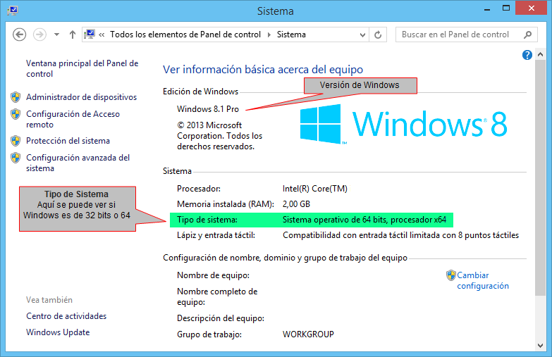552x357 pixels.
Task: Click shield icon beside Configuración avanzada
Action: (x=16, y=158)
